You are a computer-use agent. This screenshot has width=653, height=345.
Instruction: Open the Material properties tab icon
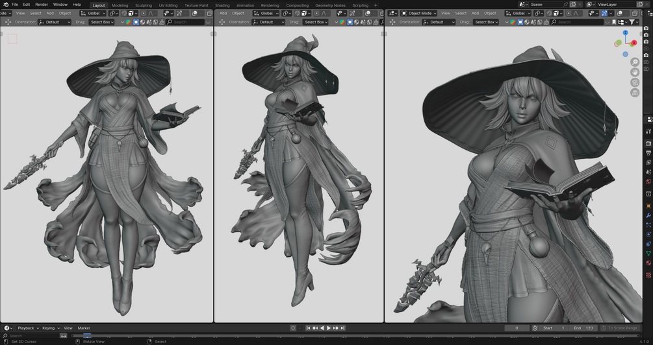pos(648,263)
